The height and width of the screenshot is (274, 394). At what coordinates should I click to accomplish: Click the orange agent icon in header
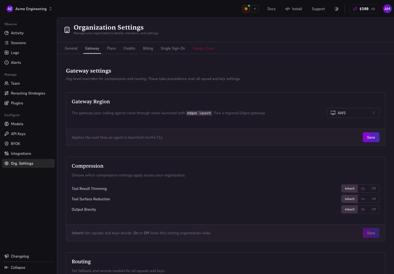click(x=246, y=9)
